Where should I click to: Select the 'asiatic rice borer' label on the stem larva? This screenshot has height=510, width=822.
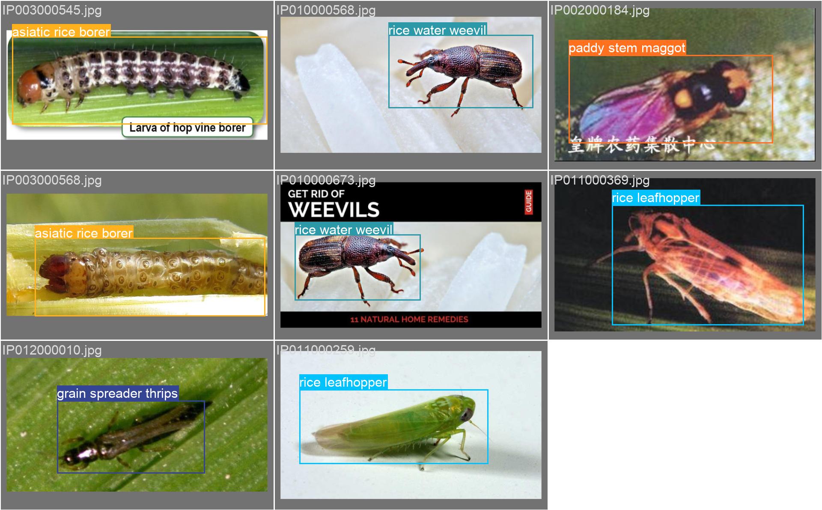click(84, 233)
